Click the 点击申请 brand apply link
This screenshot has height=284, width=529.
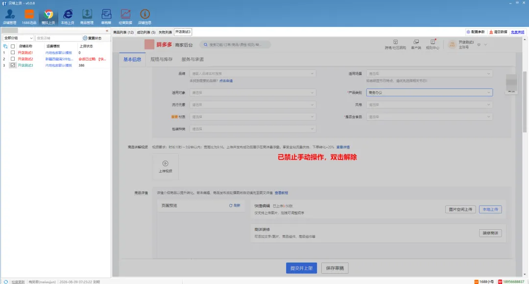[x=226, y=81]
